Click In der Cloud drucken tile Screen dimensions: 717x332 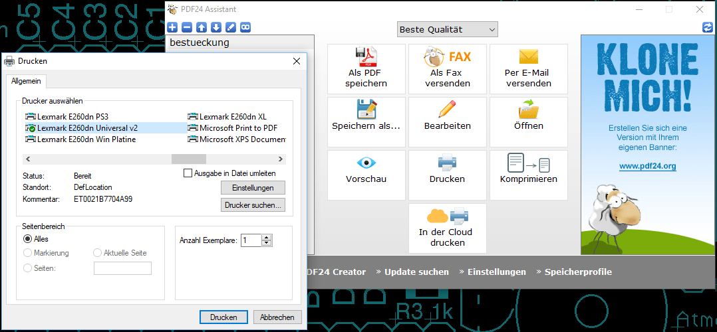tap(447, 228)
